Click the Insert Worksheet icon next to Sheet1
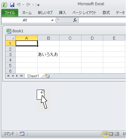 [47, 76]
